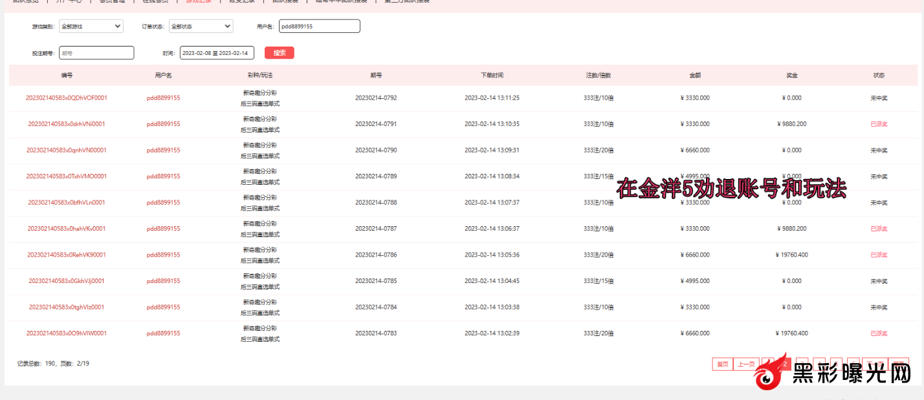The width and height of the screenshot is (924, 400).
Task: Click 已派奖 status for period 20230214-0791
Action: (x=879, y=124)
